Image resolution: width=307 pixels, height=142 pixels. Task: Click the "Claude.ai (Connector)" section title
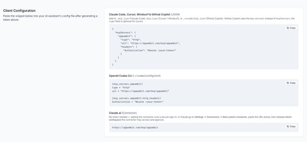pos(123,113)
